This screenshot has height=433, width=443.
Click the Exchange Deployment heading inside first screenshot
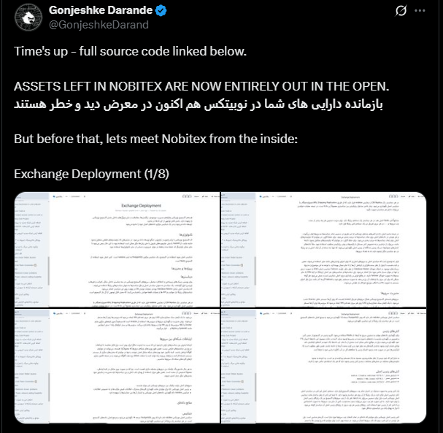(142, 205)
